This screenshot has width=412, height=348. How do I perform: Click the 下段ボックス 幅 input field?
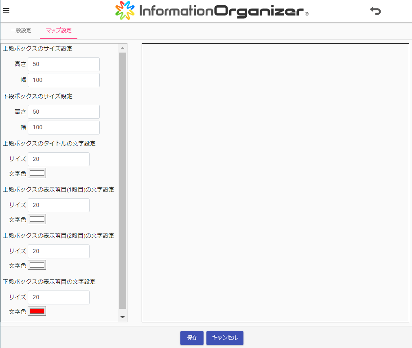[64, 127]
